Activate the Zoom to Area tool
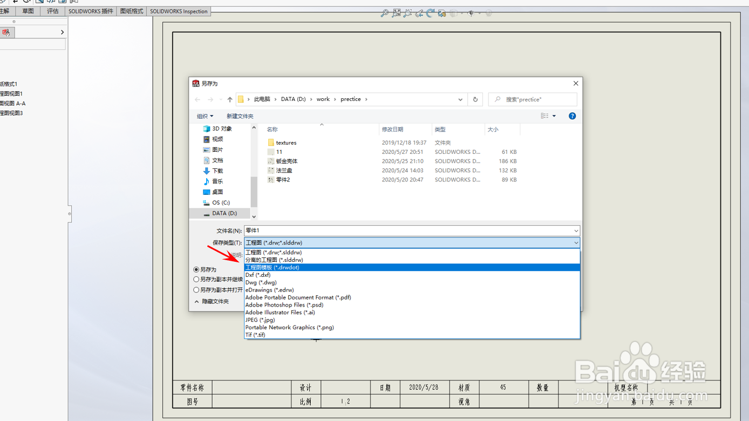 click(407, 13)
